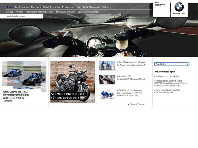This screenshot has height=148, width=198.
Task: Select the Herzlich willkommen tab
Action: click(x=21, y=16)
